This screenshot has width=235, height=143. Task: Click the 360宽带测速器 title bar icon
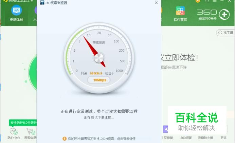coord(42,3)
